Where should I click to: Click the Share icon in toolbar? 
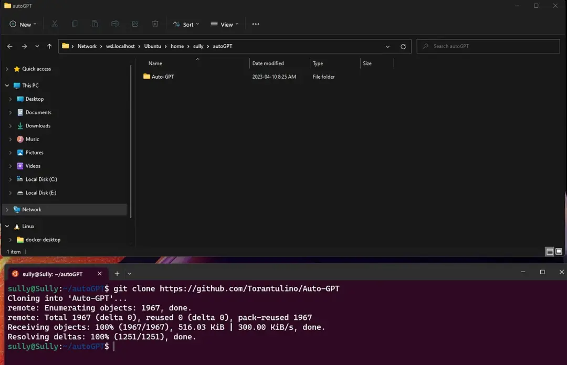tap(135, 24)
